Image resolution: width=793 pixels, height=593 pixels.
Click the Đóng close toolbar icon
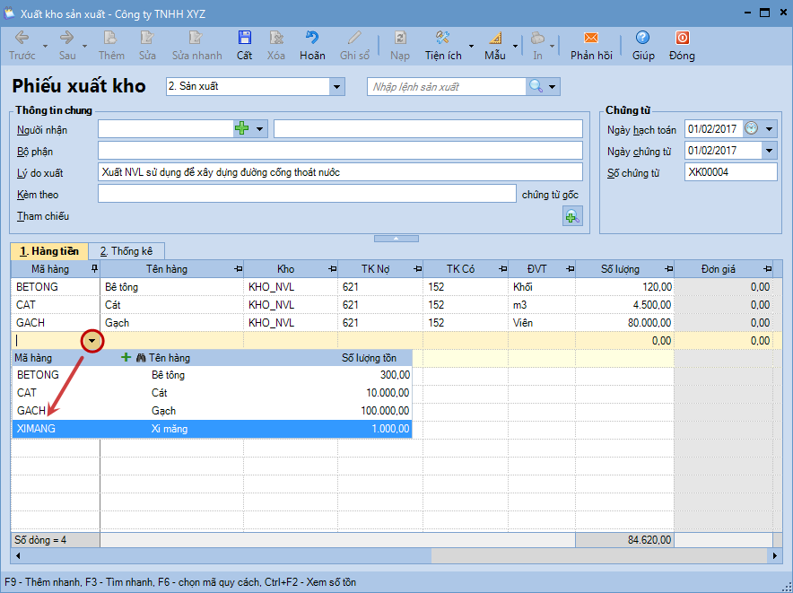(682, 39)
